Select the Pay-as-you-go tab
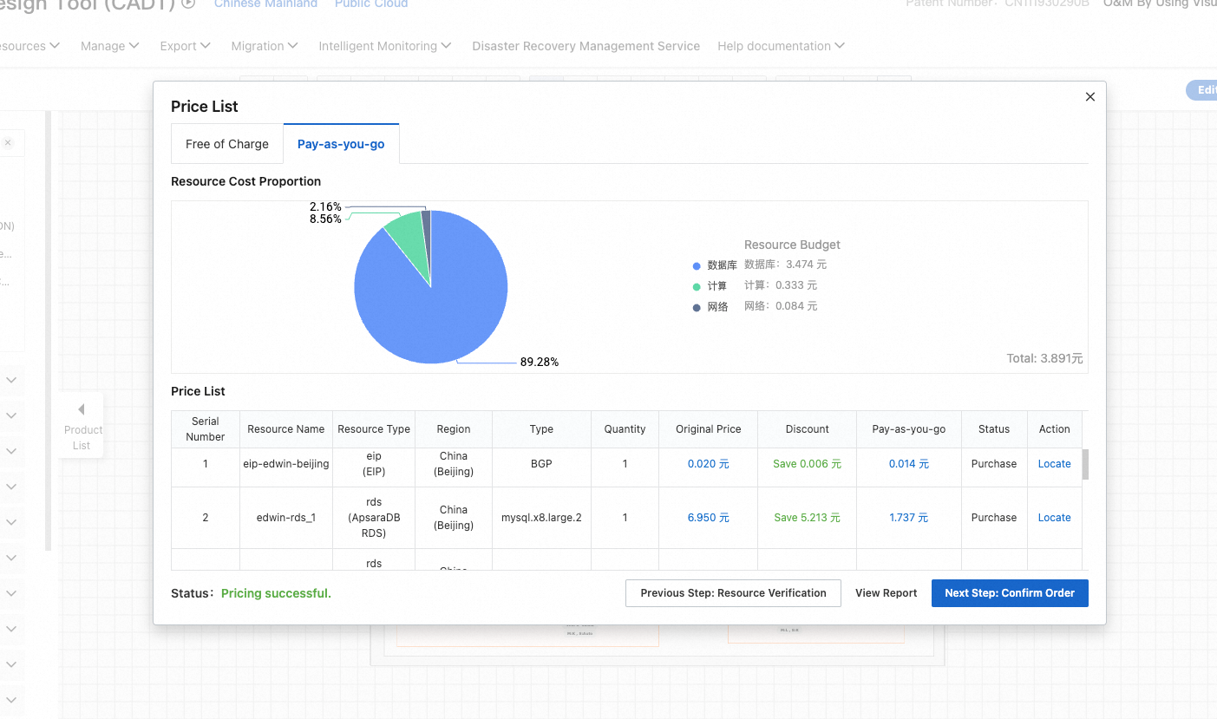This screenshot has height=719, width=1217. coord(341,144)
